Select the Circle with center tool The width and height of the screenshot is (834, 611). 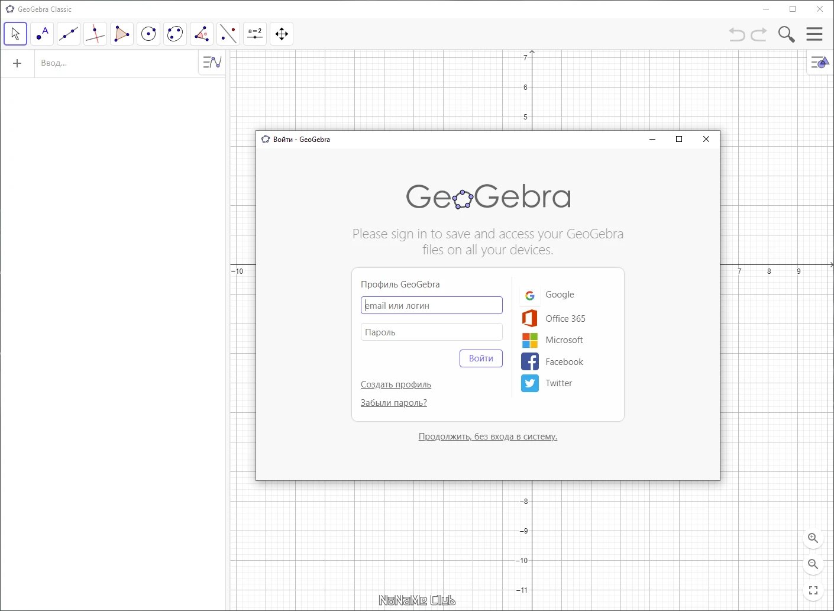pos(148,34)
